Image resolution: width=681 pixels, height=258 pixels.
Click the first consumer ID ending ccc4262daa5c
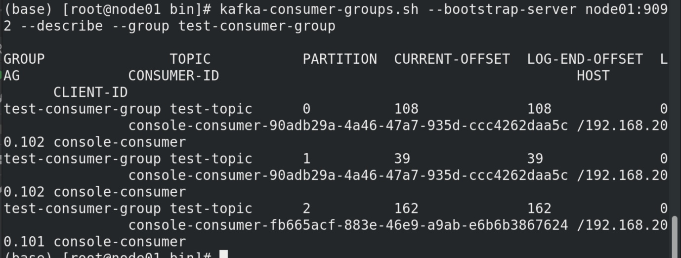point(348,126)
